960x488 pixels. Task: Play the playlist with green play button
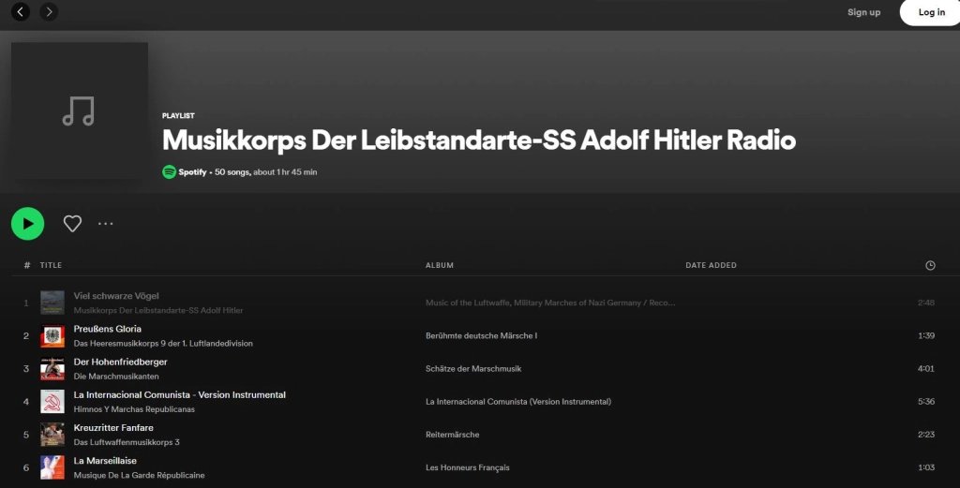(x=27, y=224)
